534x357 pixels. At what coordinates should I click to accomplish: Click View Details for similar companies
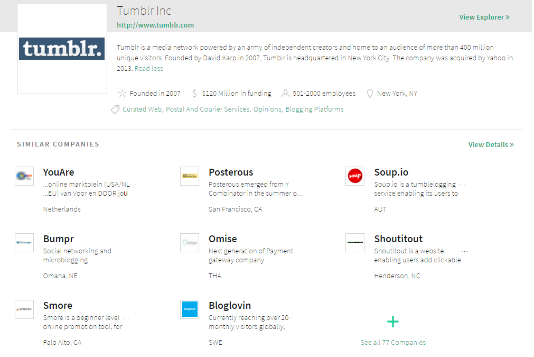click(491, 144)
